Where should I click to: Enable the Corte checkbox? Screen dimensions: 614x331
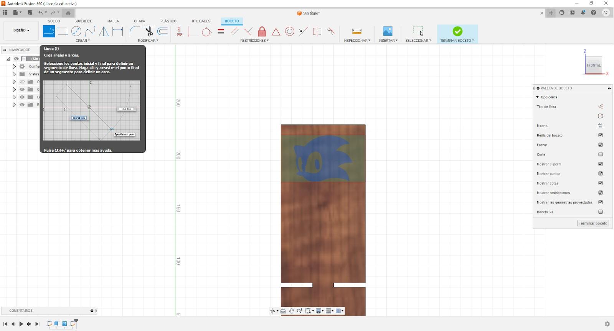[601, 154]
